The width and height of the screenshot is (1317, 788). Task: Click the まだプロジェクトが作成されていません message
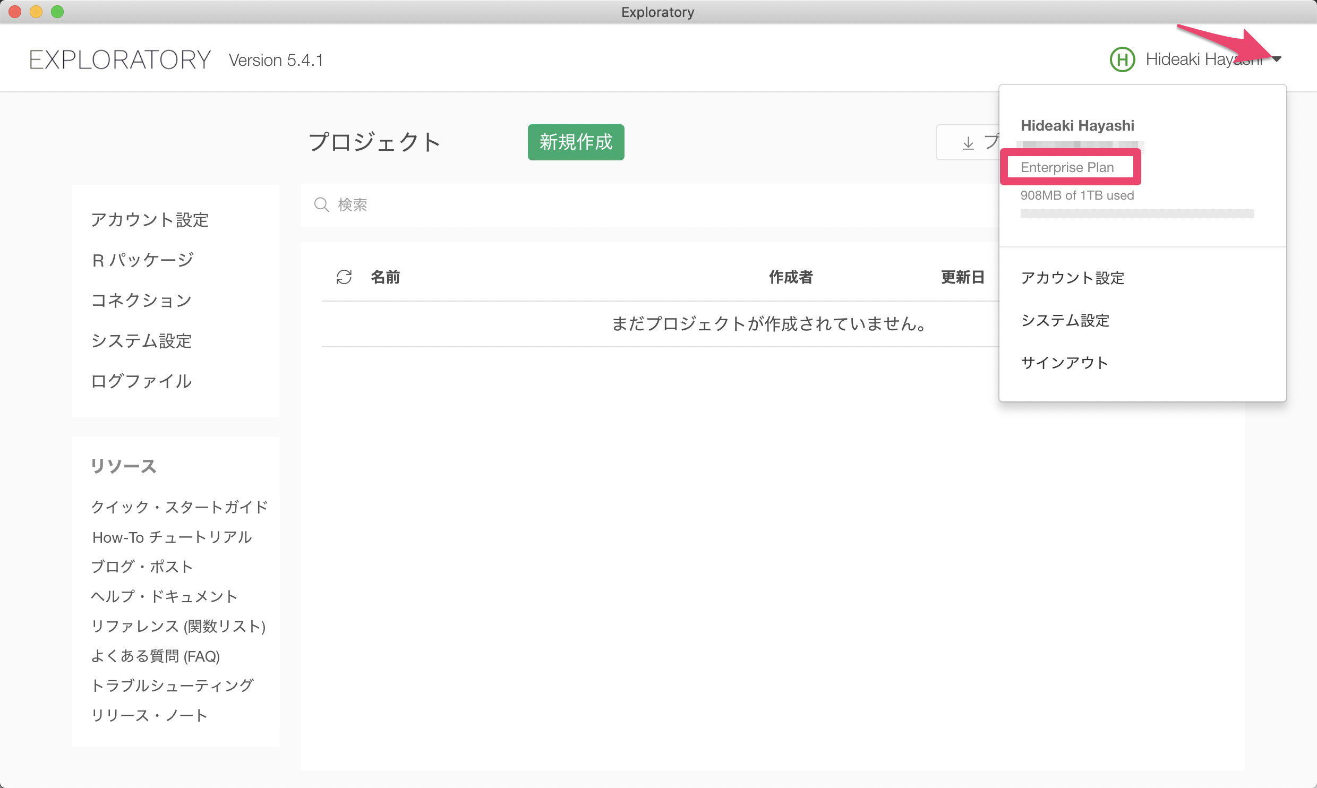(769, 323)
